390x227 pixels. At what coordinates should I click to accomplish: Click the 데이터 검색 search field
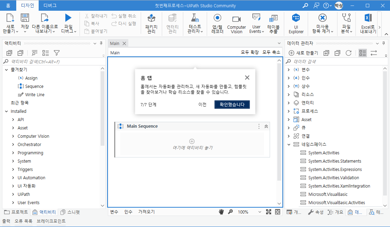coord(336,62)
